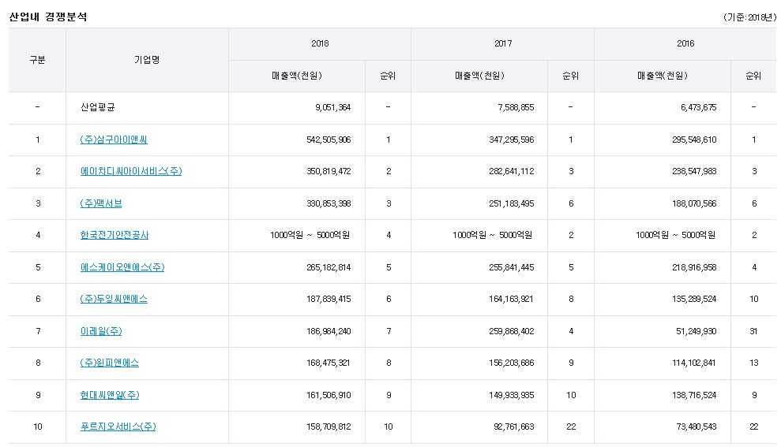
Task: Open the (주)원피앤에스 company link
Action: click(x=110, y=363)
